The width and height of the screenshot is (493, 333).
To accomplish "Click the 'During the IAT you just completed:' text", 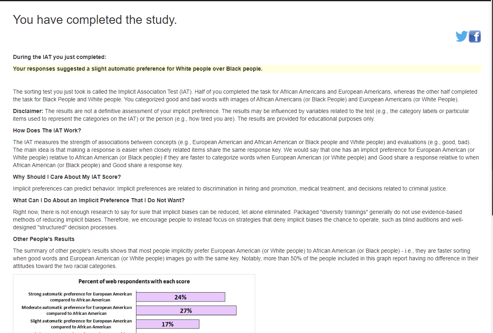I will [x=59, y=57].
